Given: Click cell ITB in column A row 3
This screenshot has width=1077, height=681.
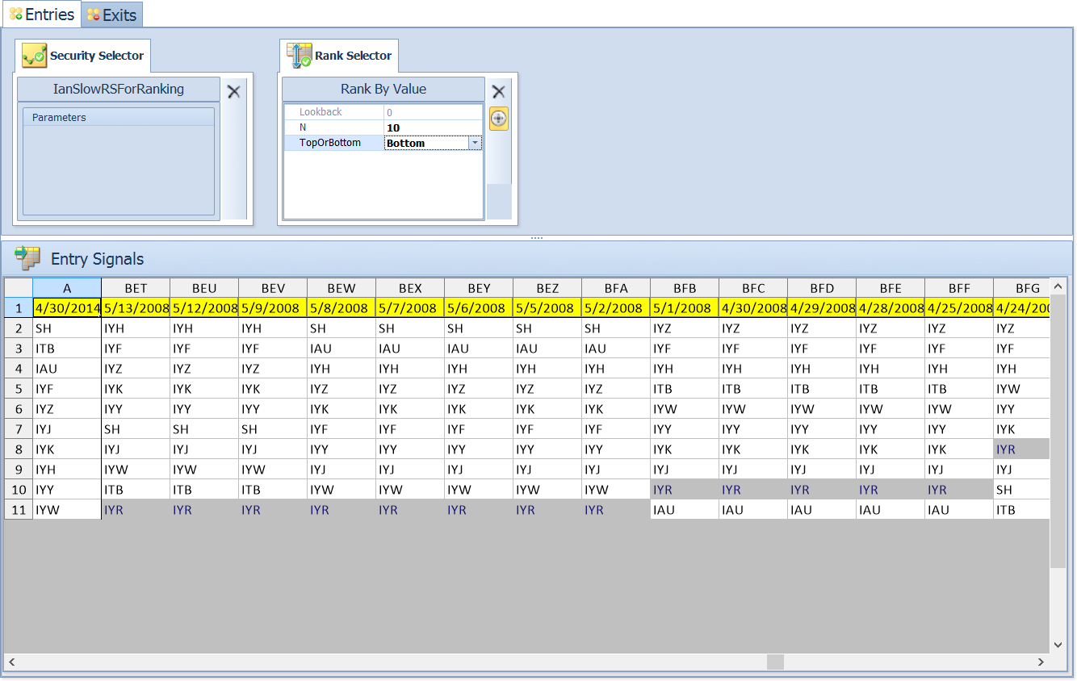Looking at the screenshot, I should point(67,349).
